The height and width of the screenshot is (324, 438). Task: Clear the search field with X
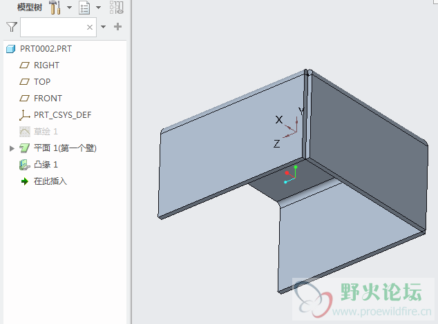tap(90, 27)
